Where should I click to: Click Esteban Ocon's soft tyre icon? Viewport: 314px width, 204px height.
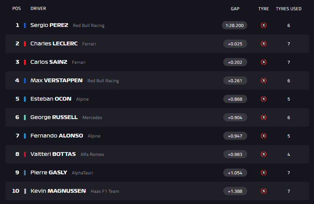click(263, 99)
